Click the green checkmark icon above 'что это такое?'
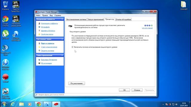 pos(152,26)
